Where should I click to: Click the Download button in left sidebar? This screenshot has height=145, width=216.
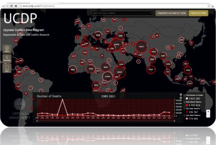[x=7, y=58]
